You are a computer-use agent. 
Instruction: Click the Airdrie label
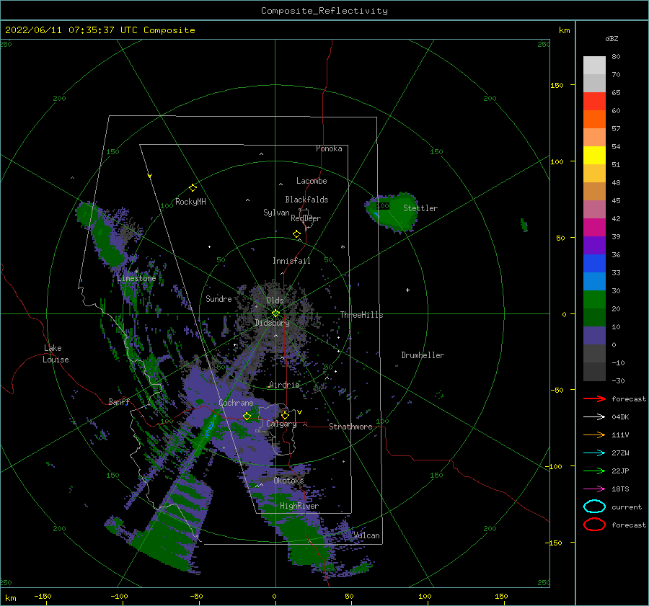point(284,385)
